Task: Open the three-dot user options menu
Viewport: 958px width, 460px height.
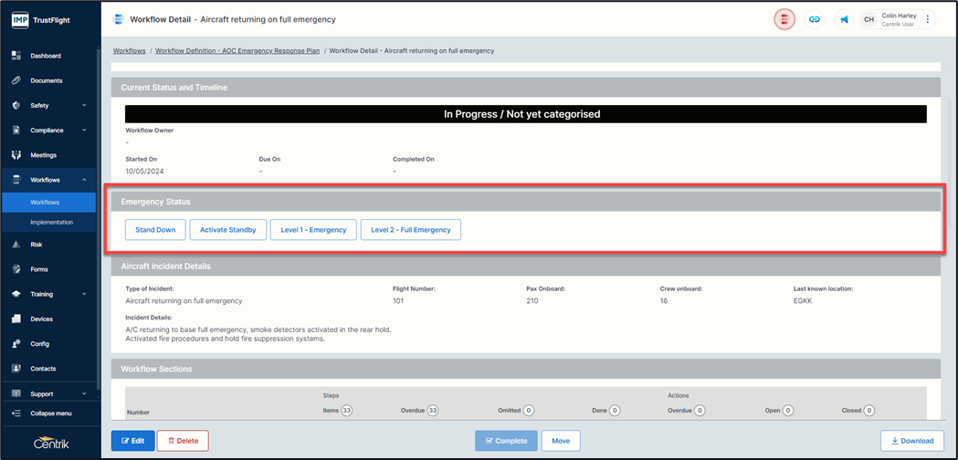Action: 928,19
